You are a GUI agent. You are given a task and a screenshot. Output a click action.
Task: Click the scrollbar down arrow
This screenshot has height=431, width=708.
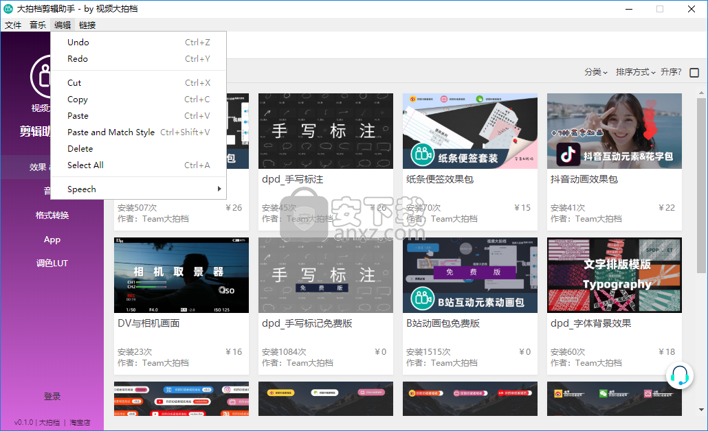[701, 410]
